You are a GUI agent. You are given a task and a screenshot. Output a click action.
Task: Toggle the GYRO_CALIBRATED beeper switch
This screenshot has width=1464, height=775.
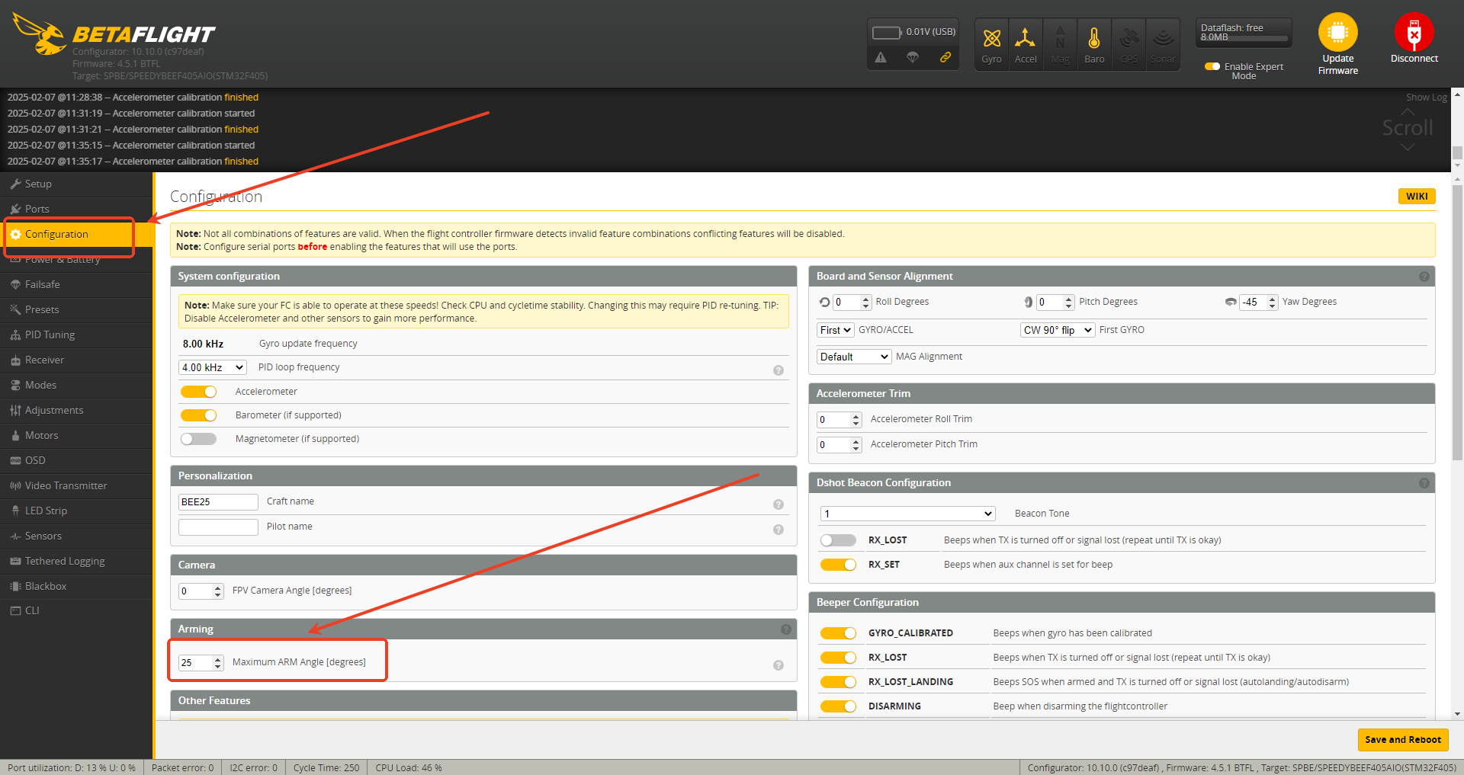[838, 633]
